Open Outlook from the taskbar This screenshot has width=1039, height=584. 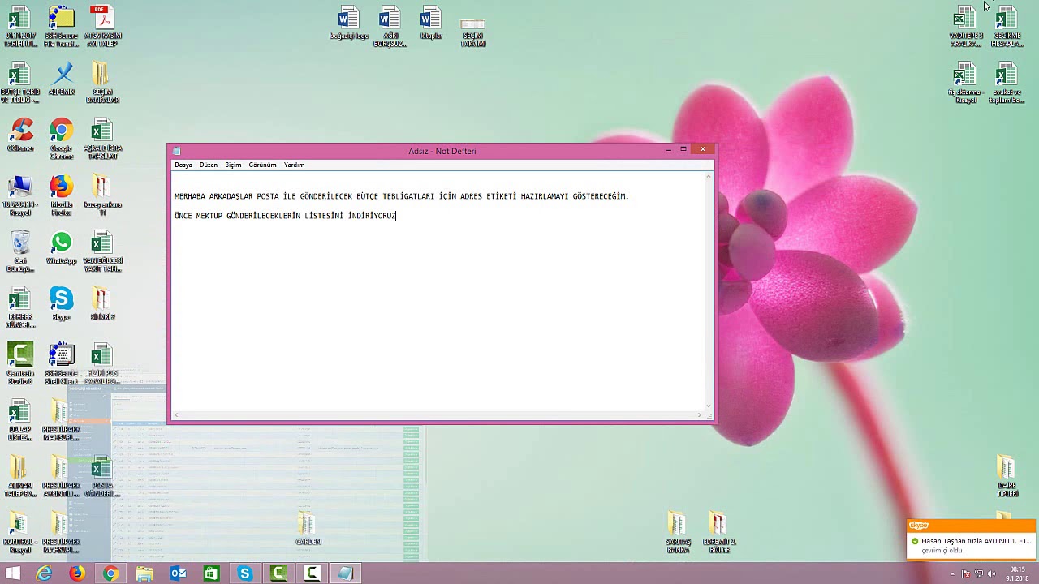click(x=178, y=573)
